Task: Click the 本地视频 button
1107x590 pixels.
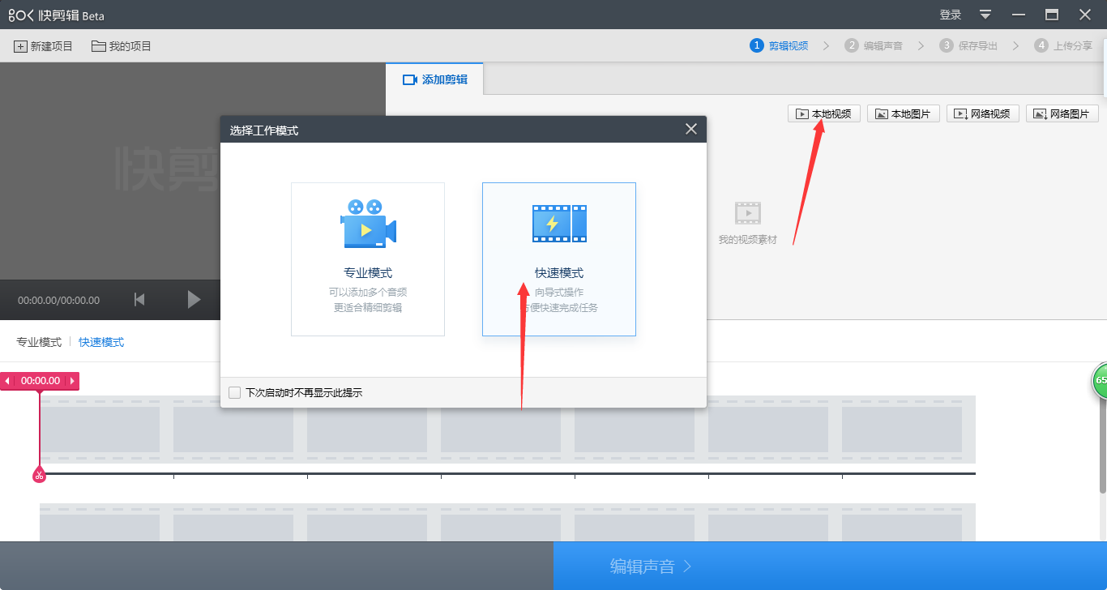Action: pyautogui.click(x=824, y=113)
